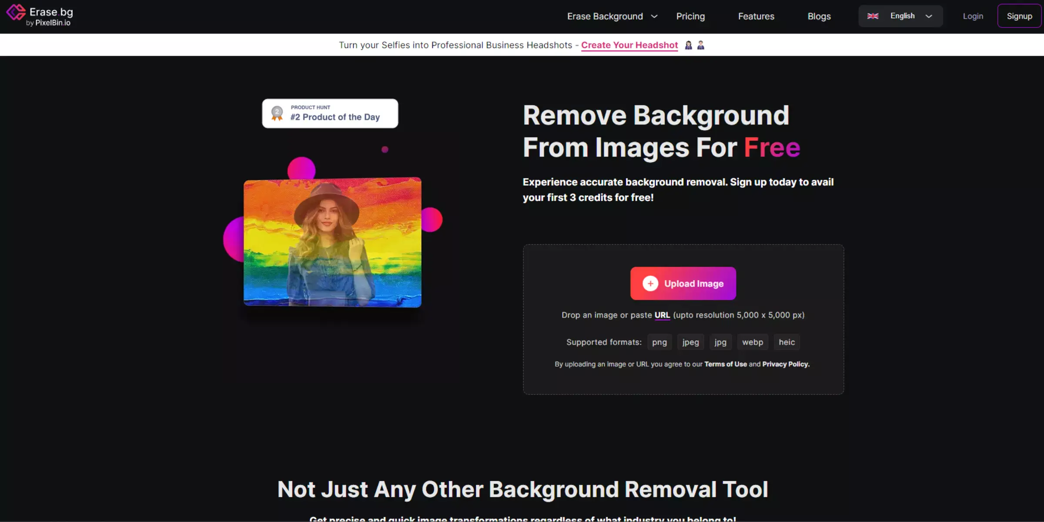
Task: Open the Blogs menu item
Action: [x=819, y=16]
